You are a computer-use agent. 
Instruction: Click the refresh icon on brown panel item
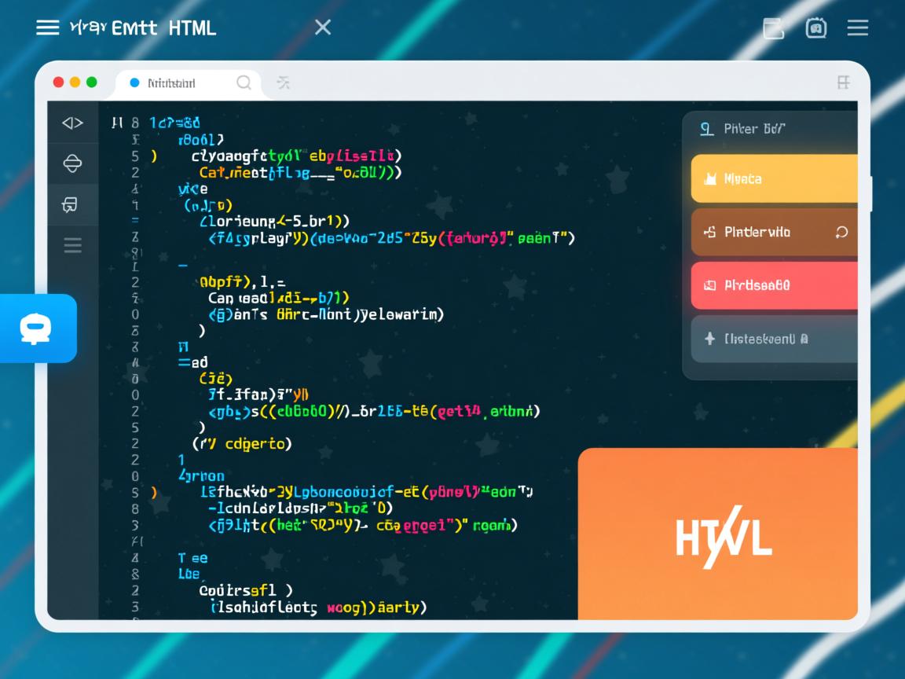[841, 232]
